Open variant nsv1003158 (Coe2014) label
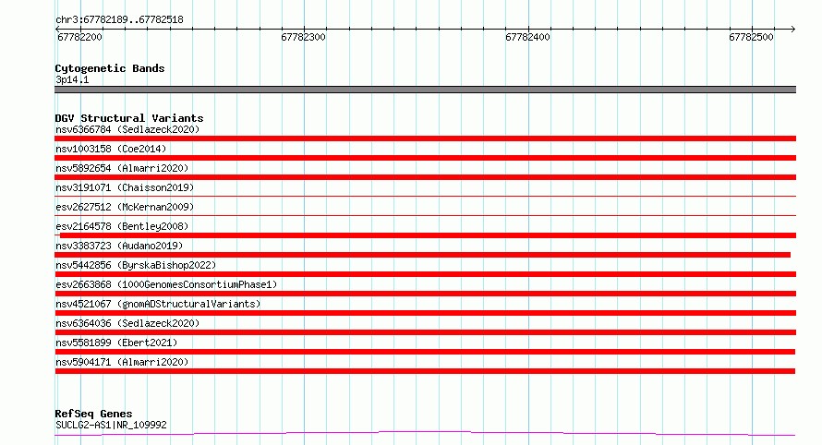The image size is (822, 445). (x=111, y=149)
